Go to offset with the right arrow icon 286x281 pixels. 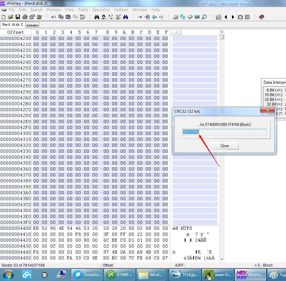[x=140, y=17]
